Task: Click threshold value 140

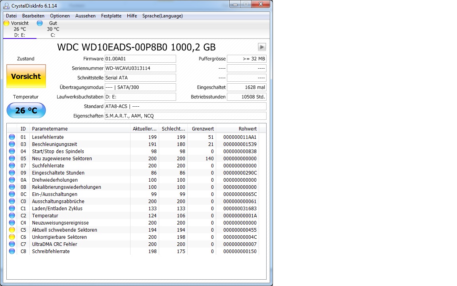Action: tap(209, 159)
